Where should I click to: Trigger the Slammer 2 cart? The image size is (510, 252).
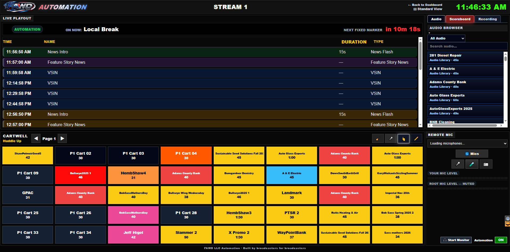(186, 235)
